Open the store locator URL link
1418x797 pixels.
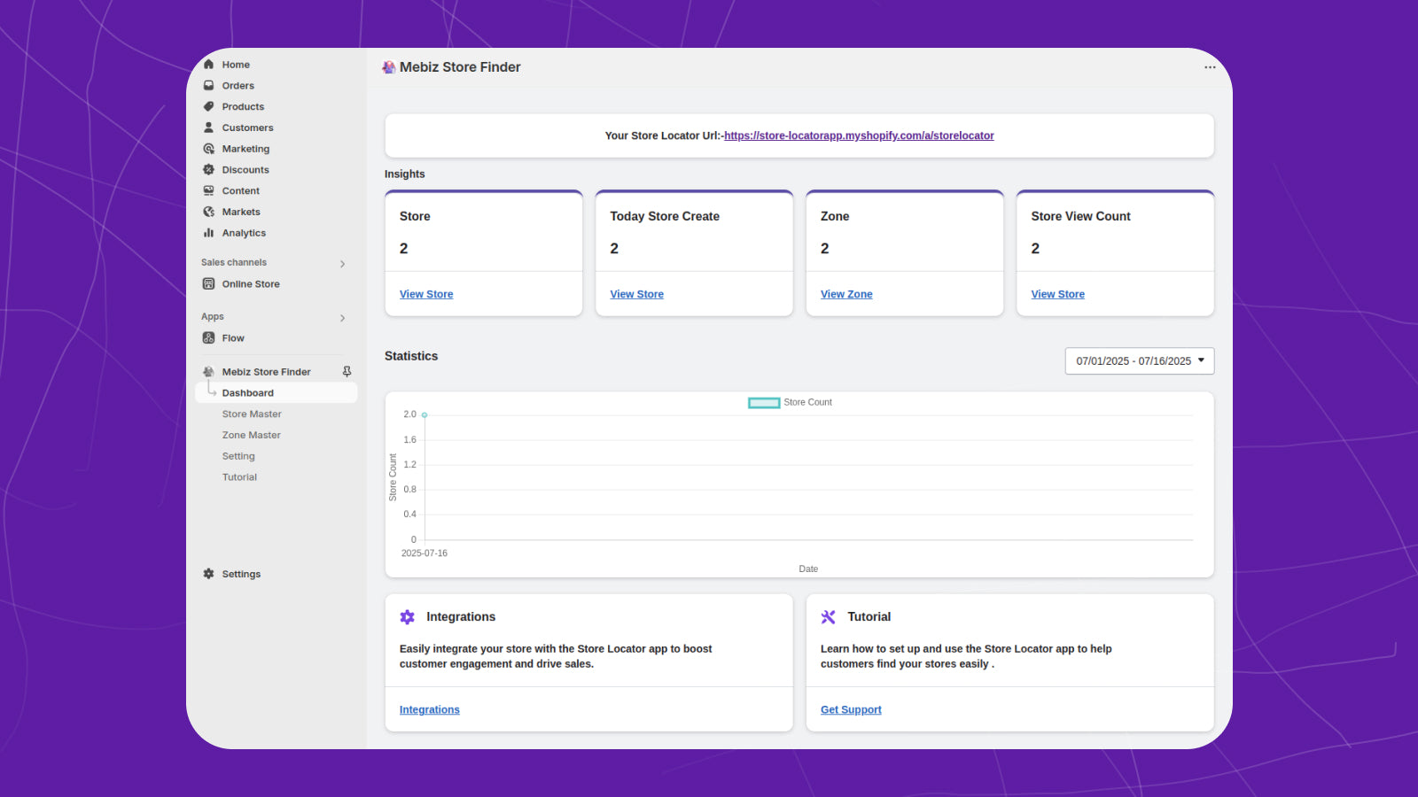[859, 135]
